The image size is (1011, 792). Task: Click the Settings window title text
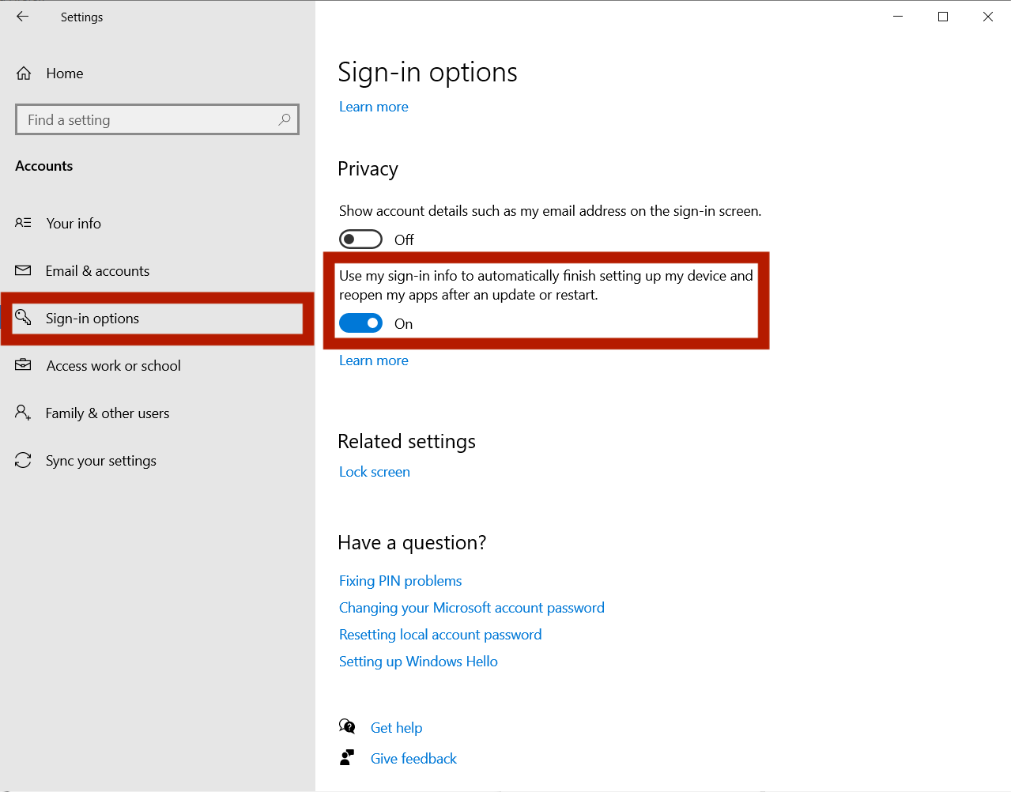(82, 17)
